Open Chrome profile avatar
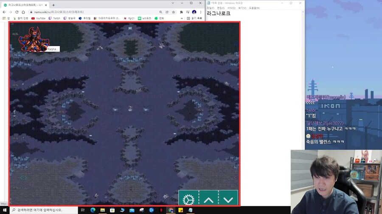The height and width of the screenshot is (214, 382). point(194,12)
